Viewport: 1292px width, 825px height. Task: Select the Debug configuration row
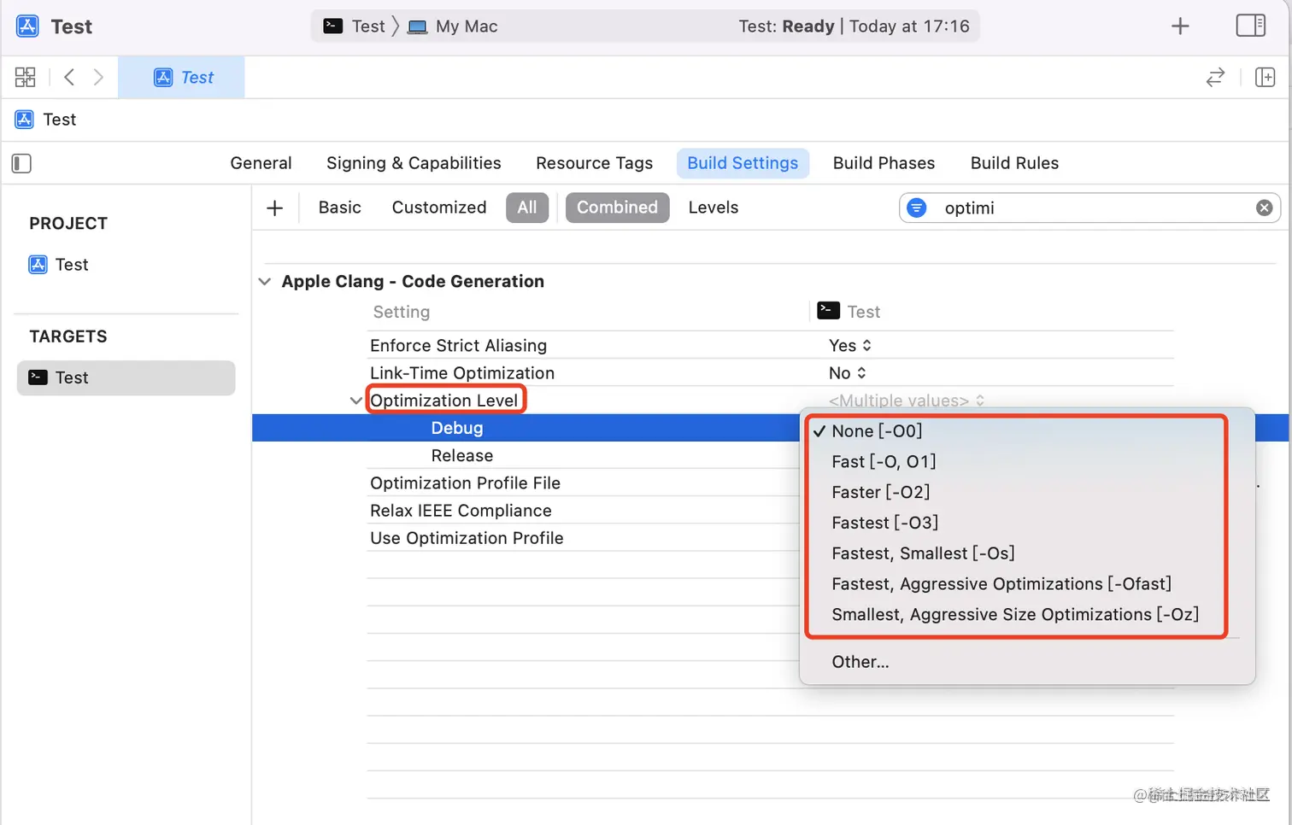pos(526,428)
